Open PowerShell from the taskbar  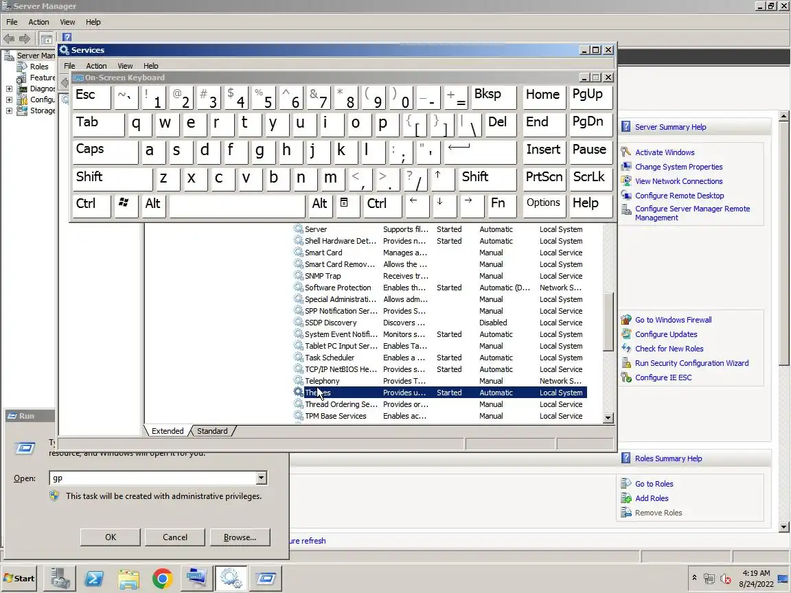pyautogui.click(x=94, y=579)
